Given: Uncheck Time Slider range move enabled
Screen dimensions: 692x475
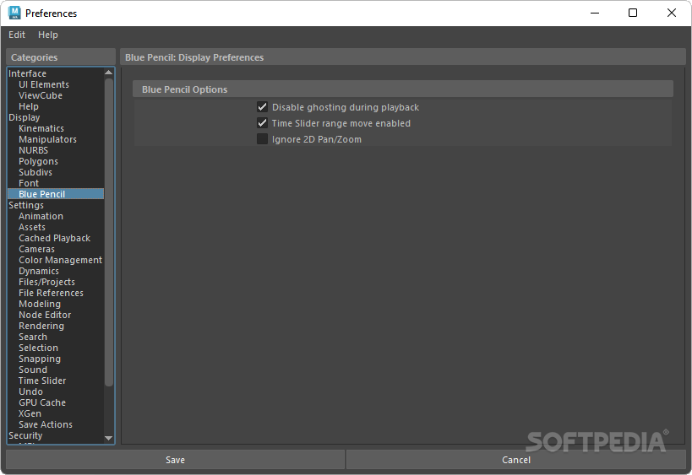Looking at the screenshot, I should click(x=262, y=123).
